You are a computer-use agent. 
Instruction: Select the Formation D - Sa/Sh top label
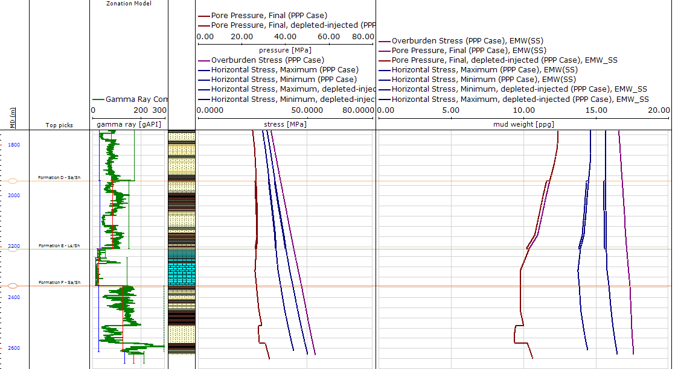(59, 178)
